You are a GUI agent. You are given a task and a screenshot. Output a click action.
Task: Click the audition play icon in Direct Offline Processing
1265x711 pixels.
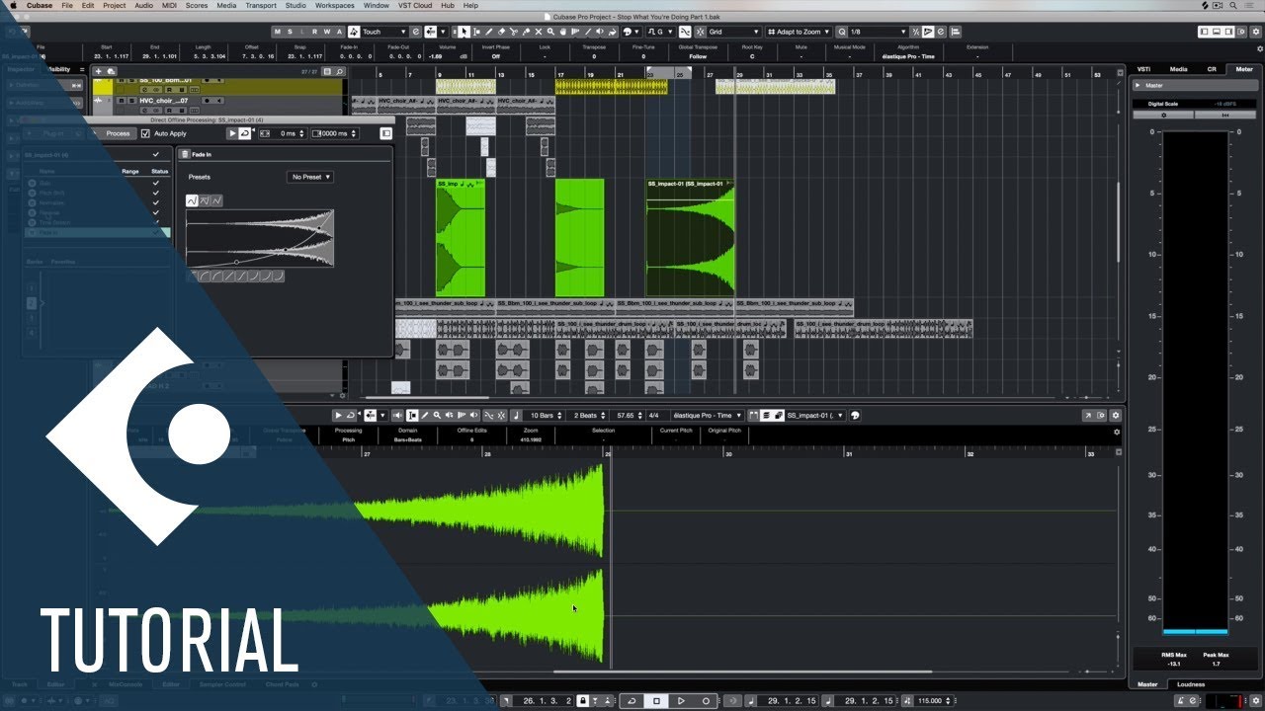click(233, 133)
